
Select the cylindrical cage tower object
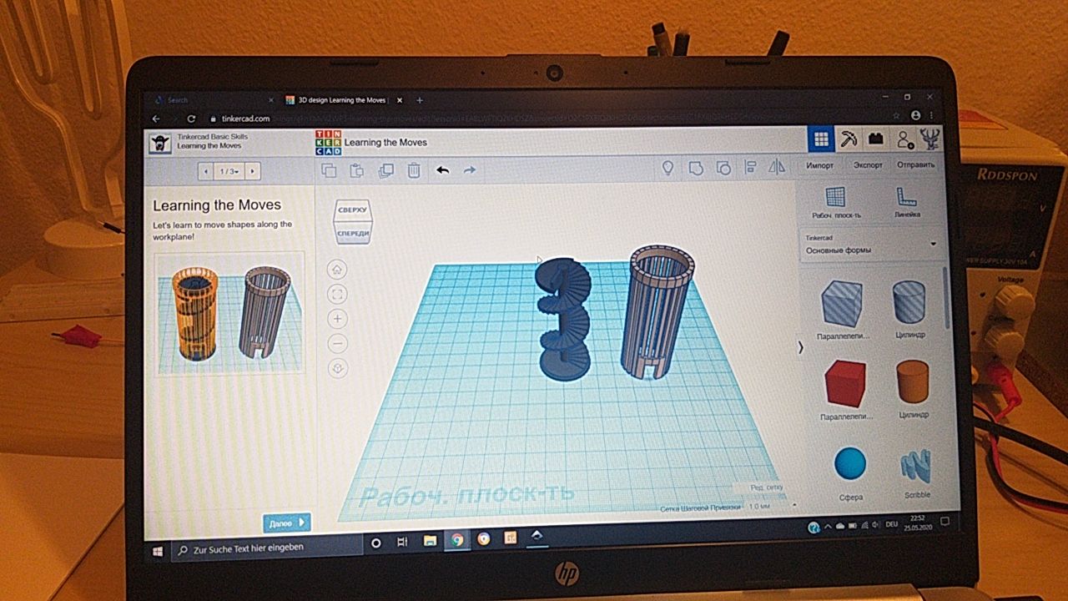(658, 311)
